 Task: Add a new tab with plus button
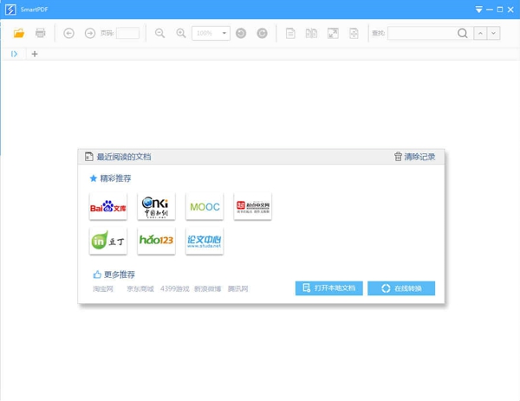click(35, 54)
